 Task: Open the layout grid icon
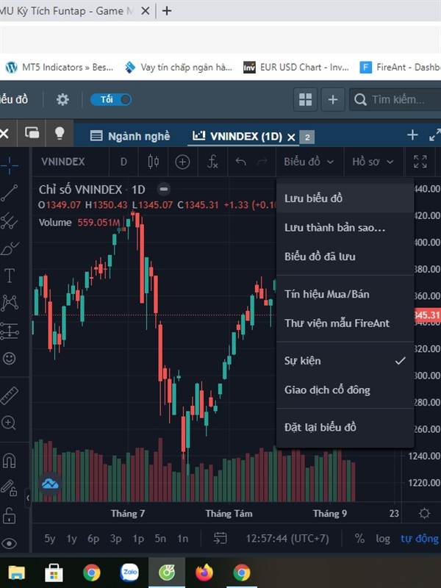coord(304,99)
